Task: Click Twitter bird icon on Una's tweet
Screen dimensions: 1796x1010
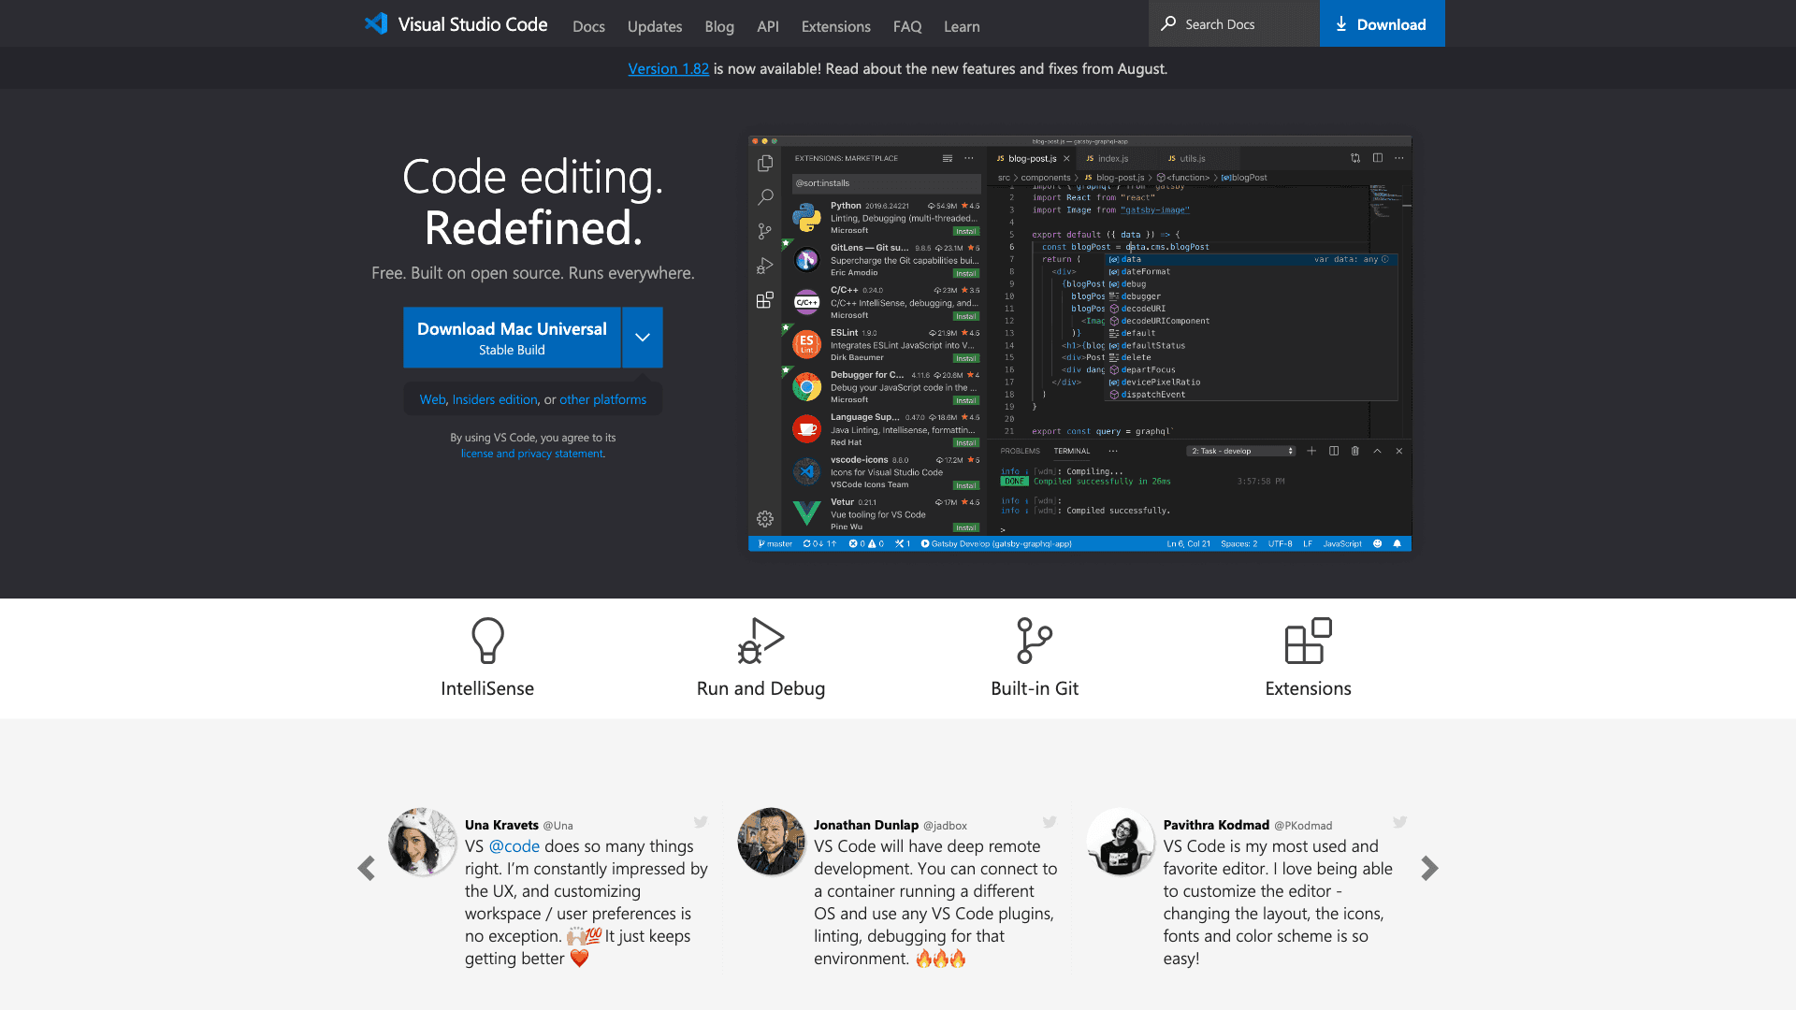Action: click(x=701, y=822)
